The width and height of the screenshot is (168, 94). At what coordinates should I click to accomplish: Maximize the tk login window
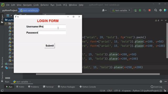click(73, 17)
